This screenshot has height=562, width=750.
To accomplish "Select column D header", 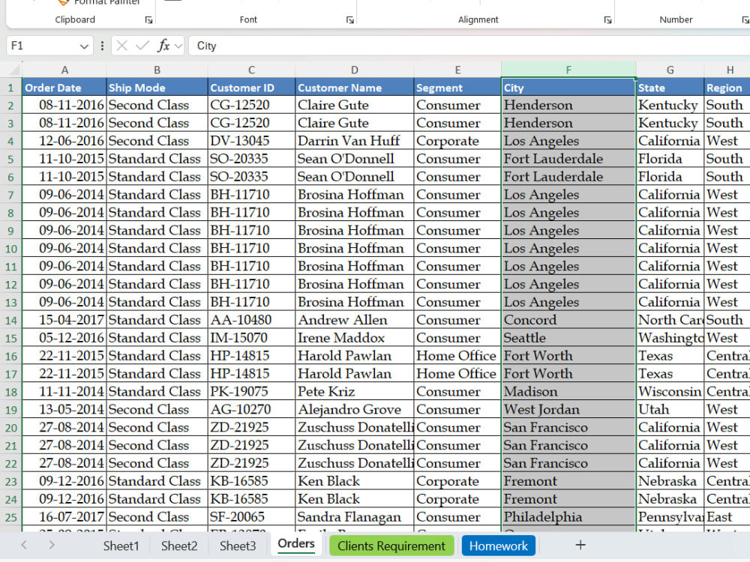I will [x=355, y=70].
